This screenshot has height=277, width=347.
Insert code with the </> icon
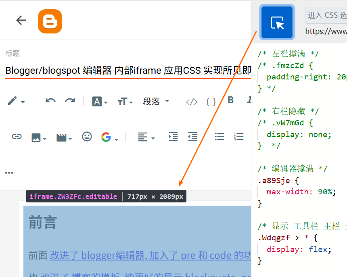pyautogui.click(x=192, y=102)
